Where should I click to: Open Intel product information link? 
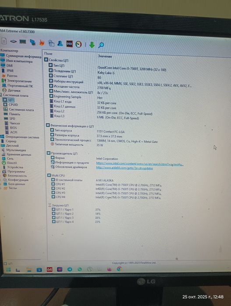click(139, 164)
